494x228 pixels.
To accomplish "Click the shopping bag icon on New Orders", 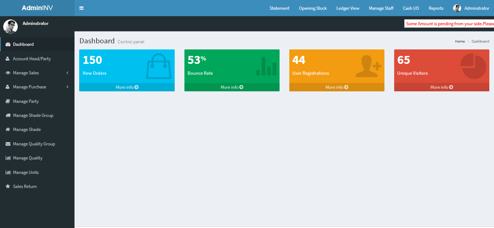I will [x=158, y=66].
